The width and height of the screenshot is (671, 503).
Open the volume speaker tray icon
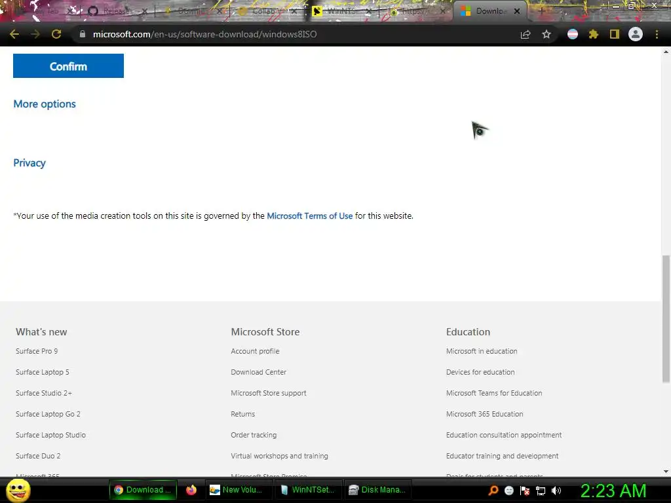click(x=556, y=491)
